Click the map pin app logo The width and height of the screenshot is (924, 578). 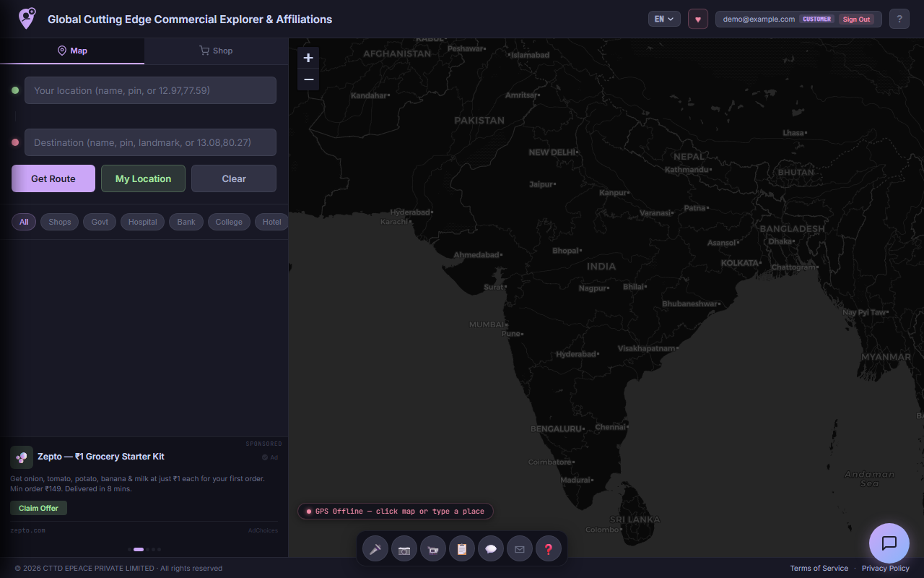click(27, 18)
